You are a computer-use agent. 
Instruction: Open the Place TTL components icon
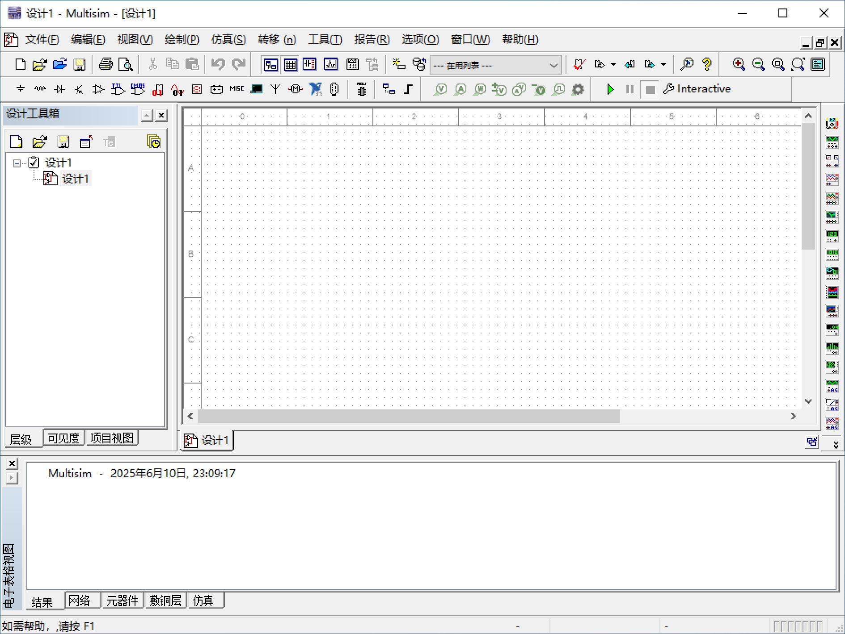coord(117,89)
